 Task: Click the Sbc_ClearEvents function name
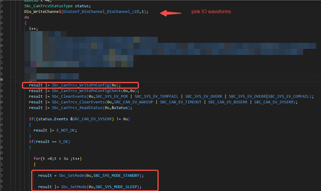point(69,96)
